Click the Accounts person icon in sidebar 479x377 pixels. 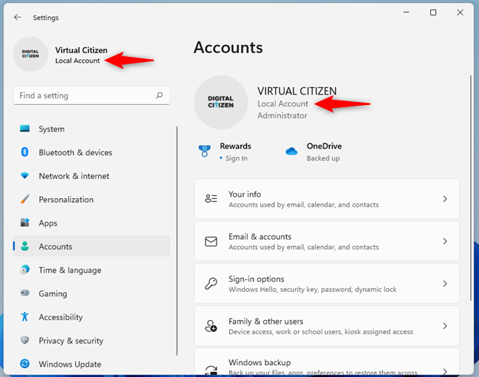(x=24, y=246)
